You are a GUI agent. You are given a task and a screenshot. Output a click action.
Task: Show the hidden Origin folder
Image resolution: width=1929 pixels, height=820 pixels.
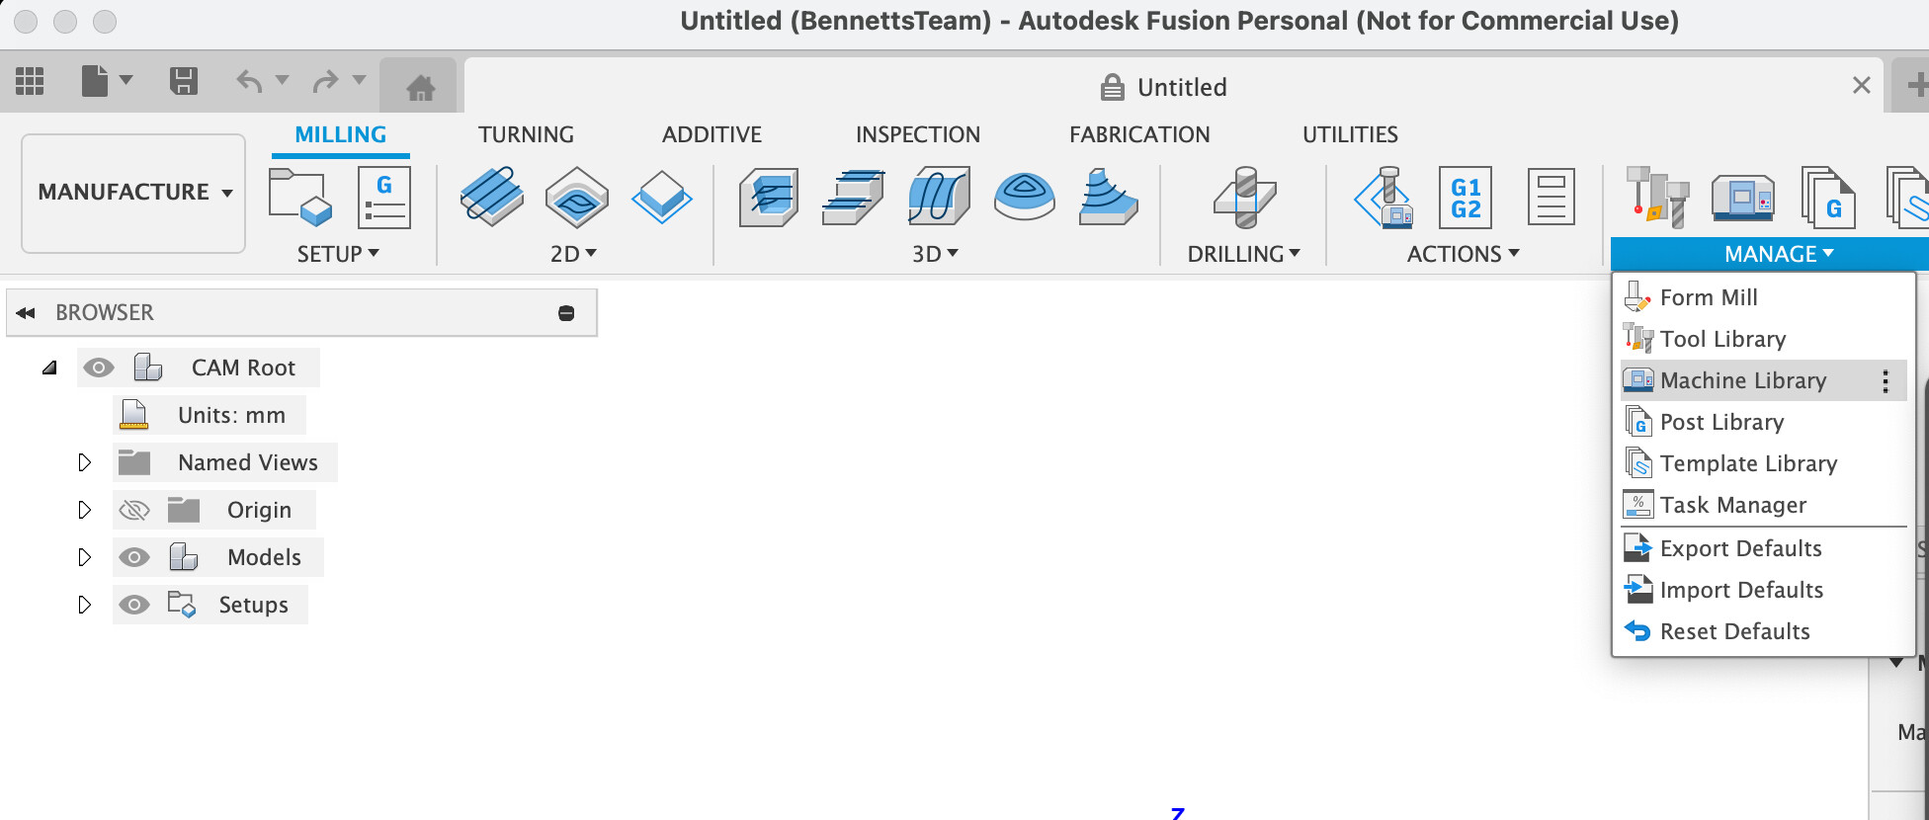pos(133,510)
